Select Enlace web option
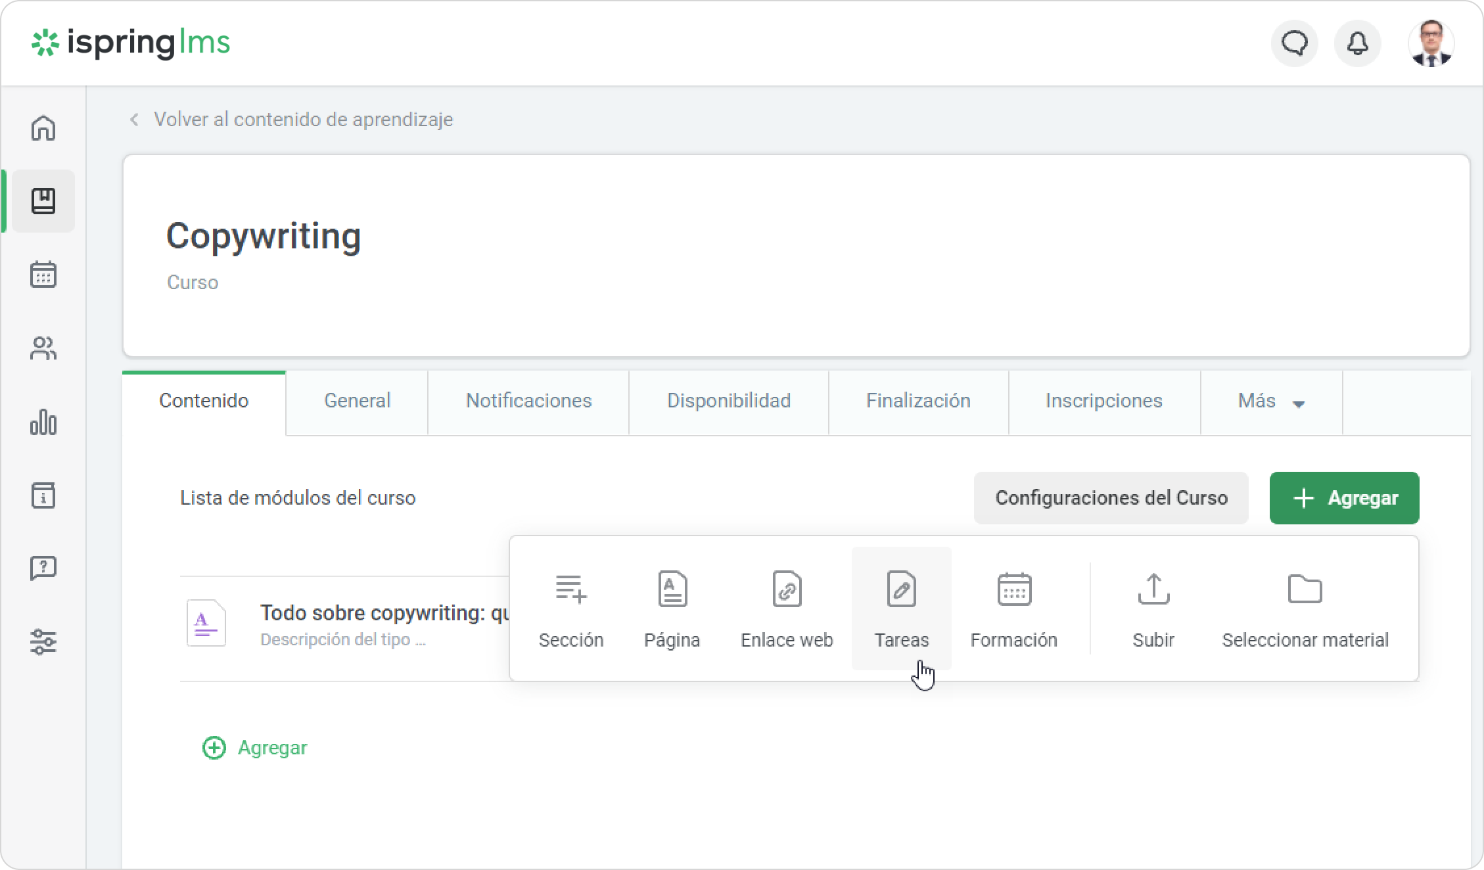Image resolution: width=1484 pixels, height=870 pixels. click(x=787, y=608)
